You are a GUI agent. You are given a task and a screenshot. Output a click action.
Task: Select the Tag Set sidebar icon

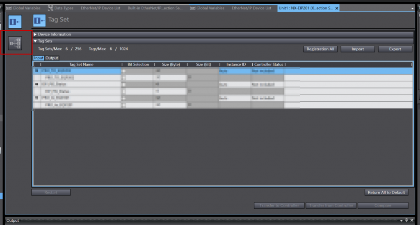pos(15,20)
